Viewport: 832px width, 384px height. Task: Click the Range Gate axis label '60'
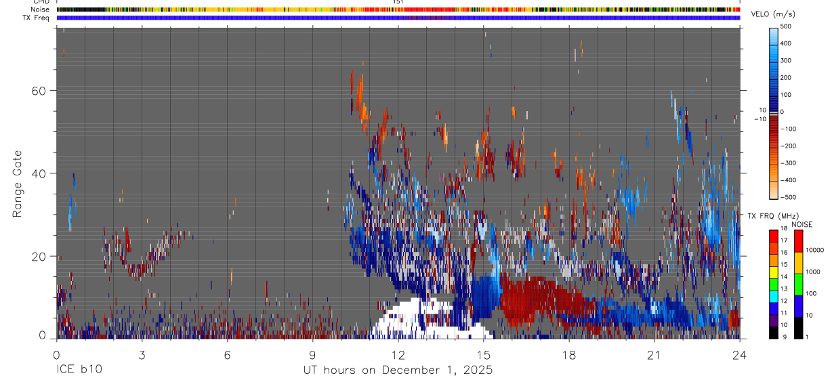coord(38,90)
